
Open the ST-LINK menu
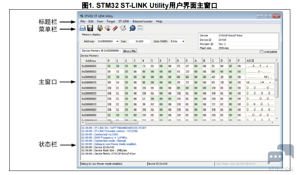click(x=124, y=22)
